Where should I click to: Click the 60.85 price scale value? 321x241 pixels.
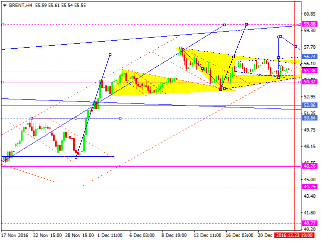(310, 14)
